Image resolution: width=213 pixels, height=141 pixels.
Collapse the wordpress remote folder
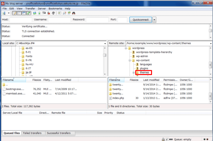click(126, 48)
